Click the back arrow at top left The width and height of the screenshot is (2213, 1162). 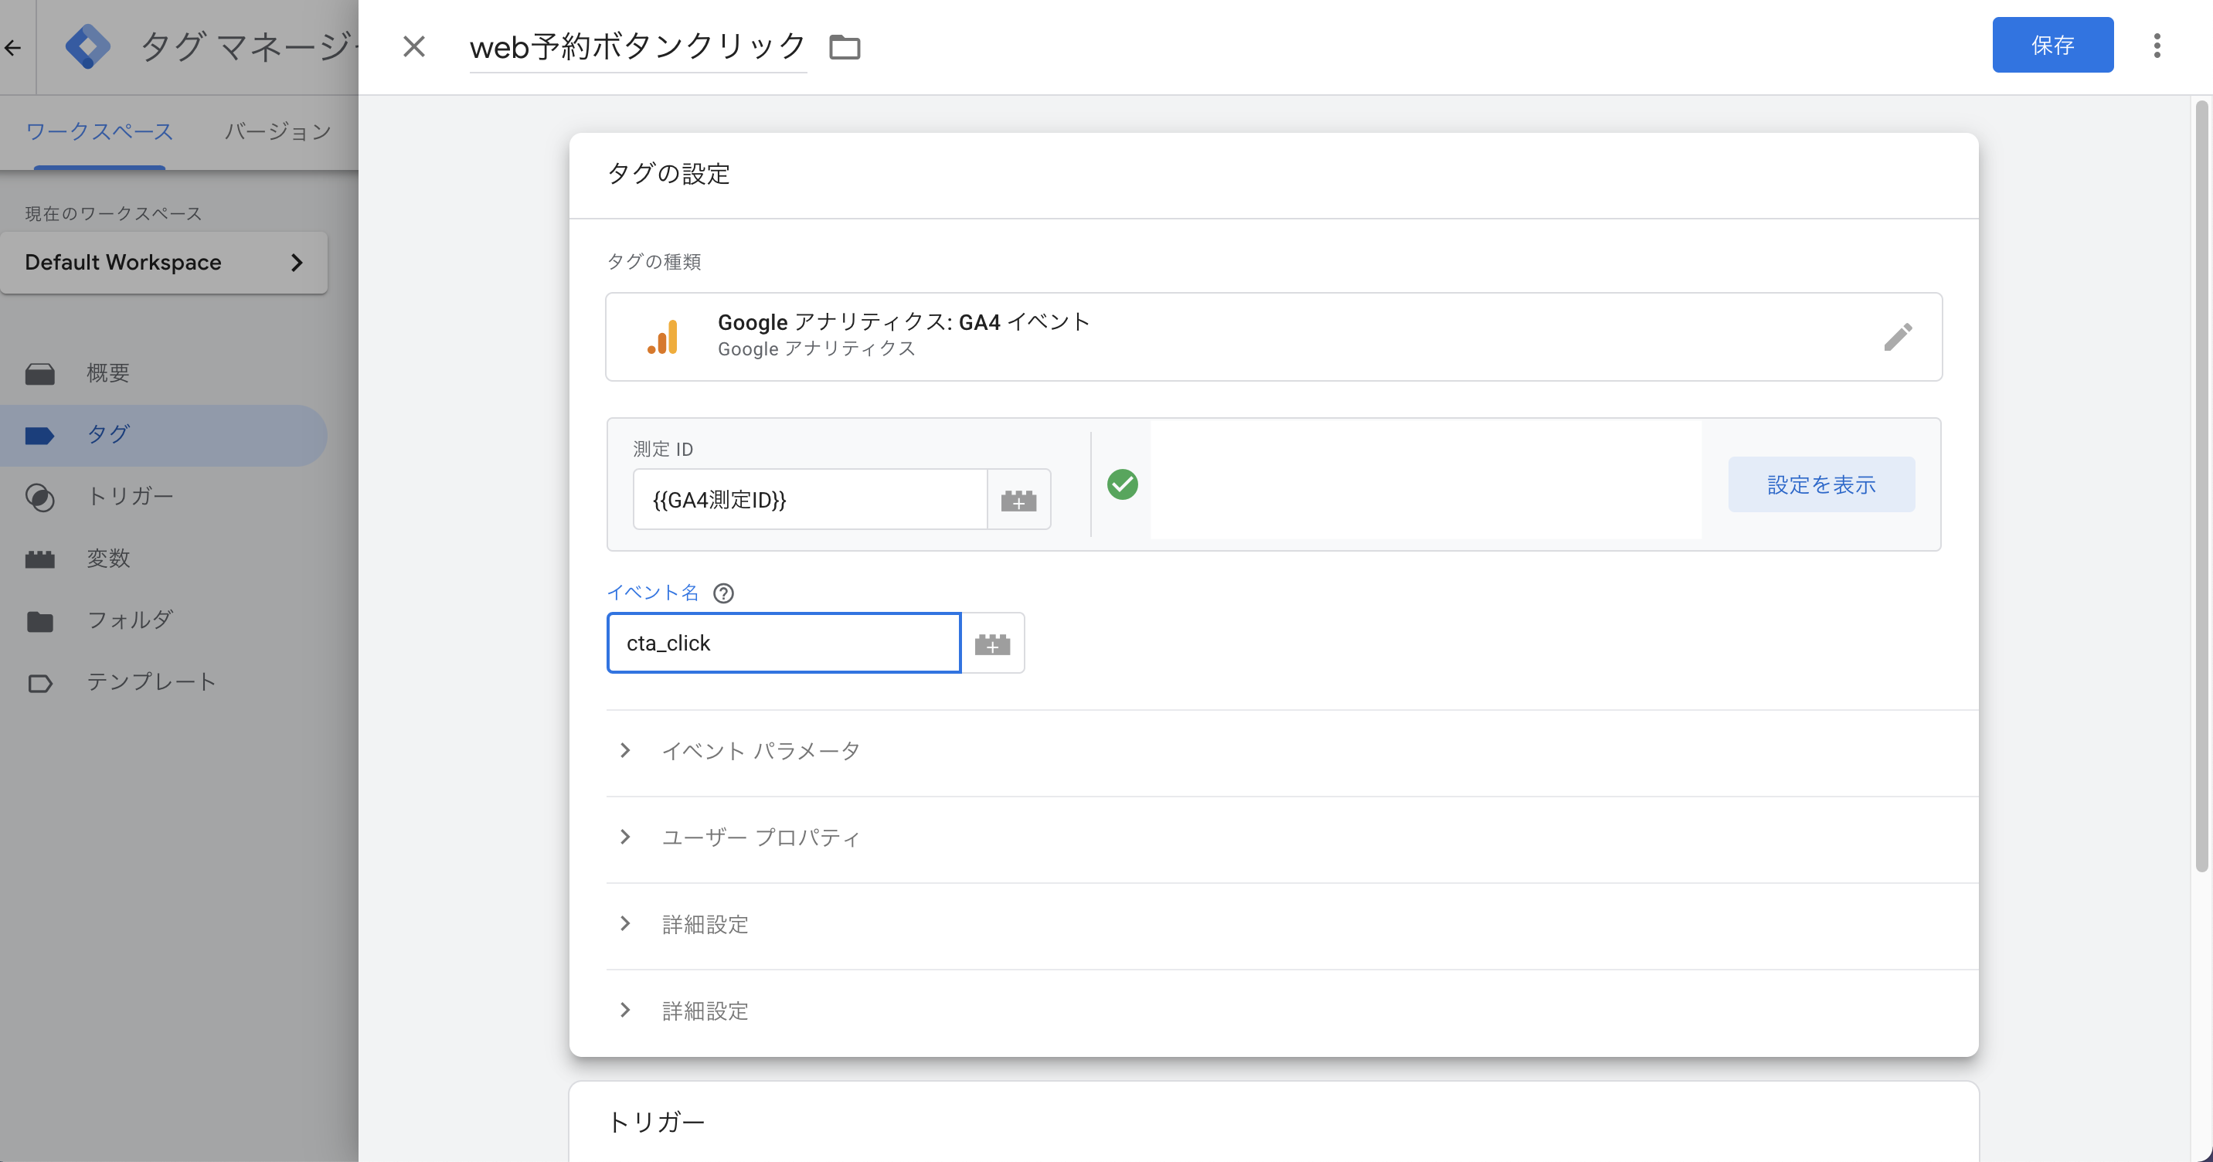tap(13, 47)
